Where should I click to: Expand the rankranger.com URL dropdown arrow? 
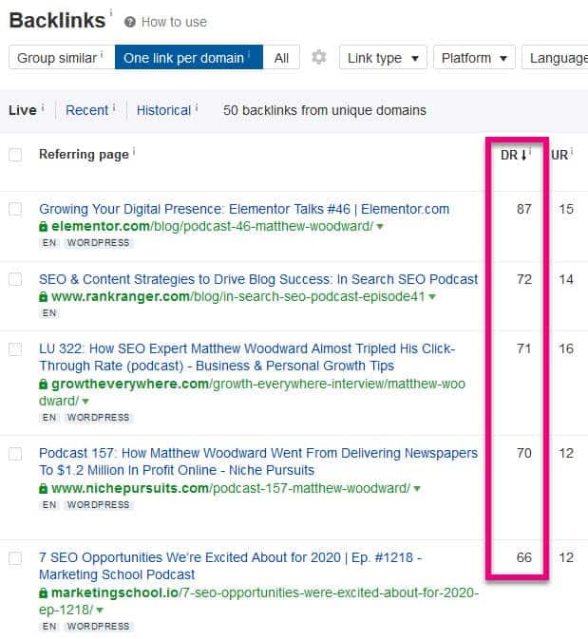click(x=432, y=297)
